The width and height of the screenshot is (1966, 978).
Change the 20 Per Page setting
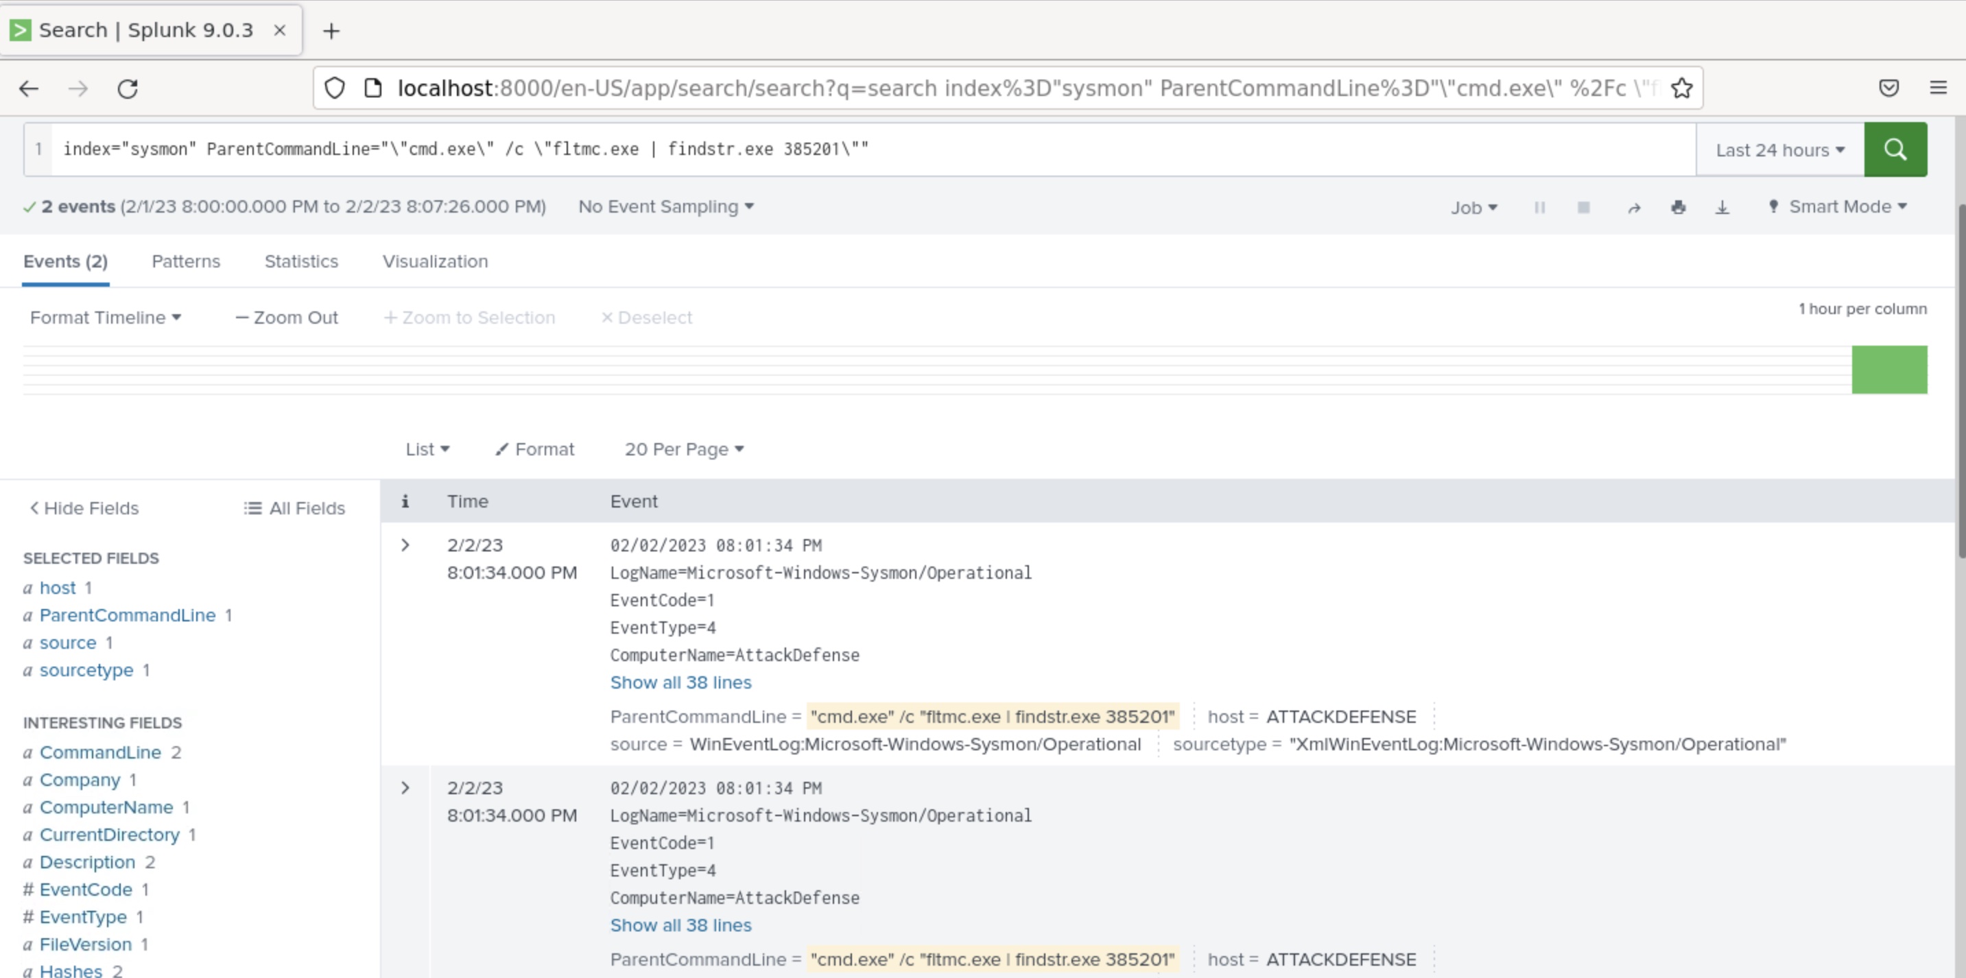pyautogui.click(x=684, y=449)
